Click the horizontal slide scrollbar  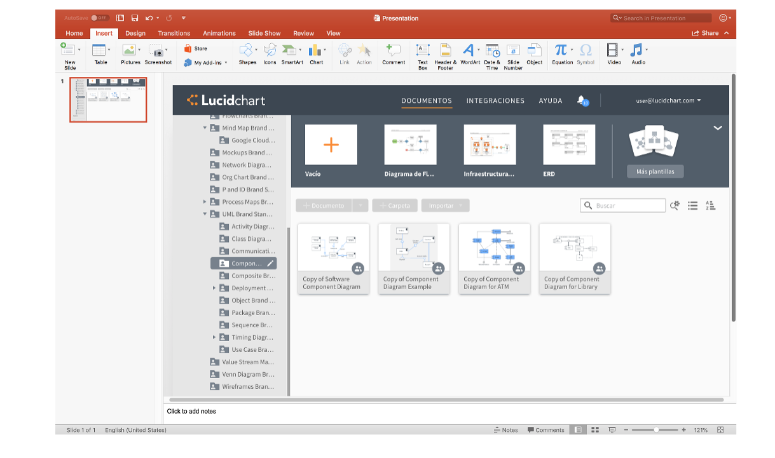445,400
